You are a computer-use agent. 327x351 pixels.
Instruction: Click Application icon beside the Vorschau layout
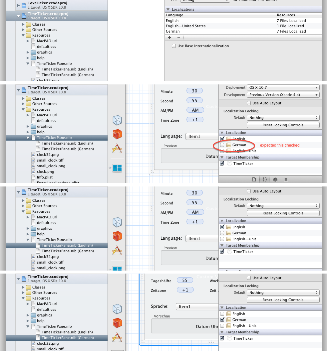point(117,337)
